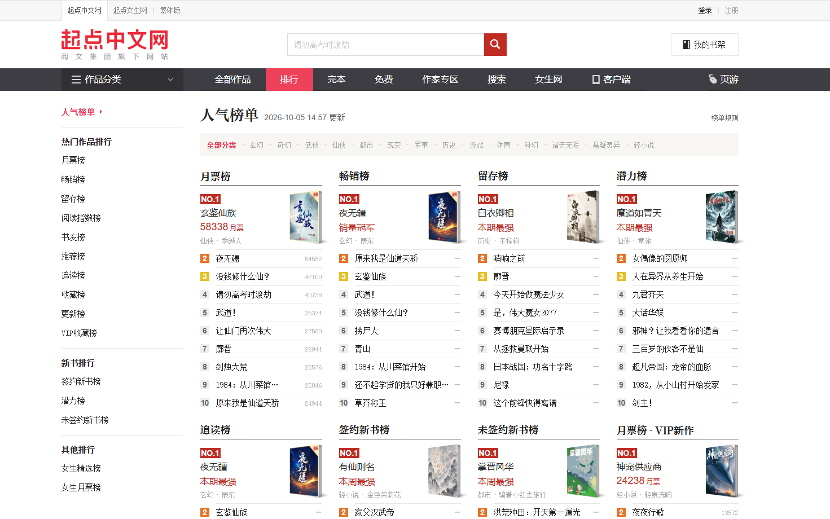Filter ranking by 仙侠 category
Image resolution: width=830 pixels, height=519 pixels.
339,145
